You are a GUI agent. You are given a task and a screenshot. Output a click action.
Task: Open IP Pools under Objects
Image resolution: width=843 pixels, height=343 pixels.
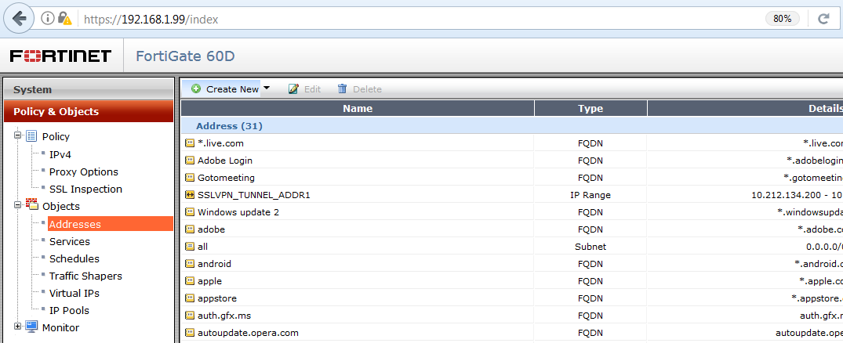(69, 310)
